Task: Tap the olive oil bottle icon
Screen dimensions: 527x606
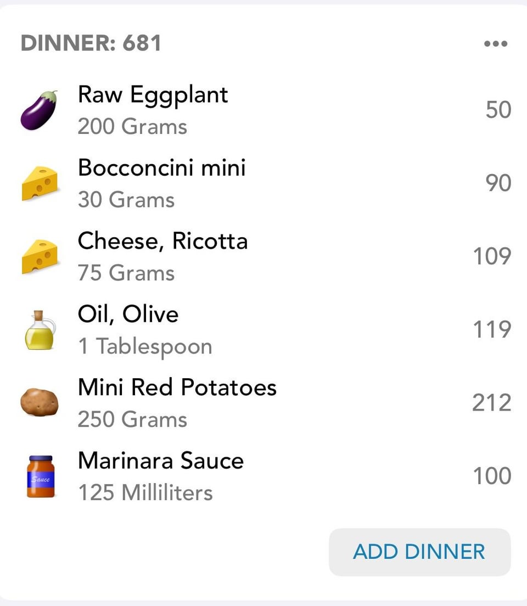Action: (40, 330)
